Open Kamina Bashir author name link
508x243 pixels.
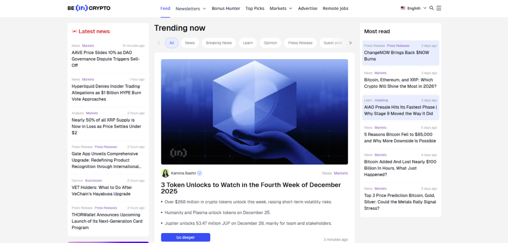(x=184, y=173)
